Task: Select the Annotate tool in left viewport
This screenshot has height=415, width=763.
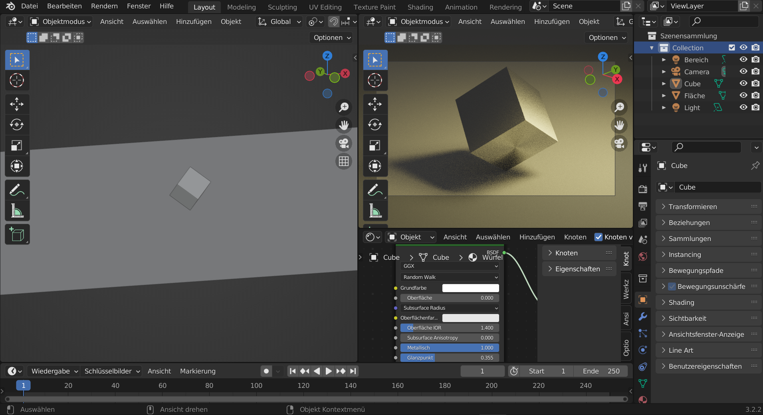Action: tap(17, 190)
